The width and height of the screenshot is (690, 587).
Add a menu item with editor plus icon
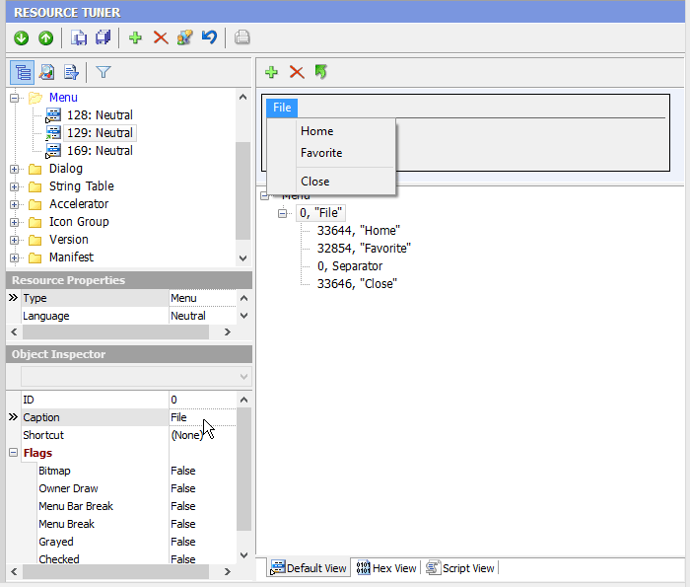pyautogui.click(x=271, y=72)
